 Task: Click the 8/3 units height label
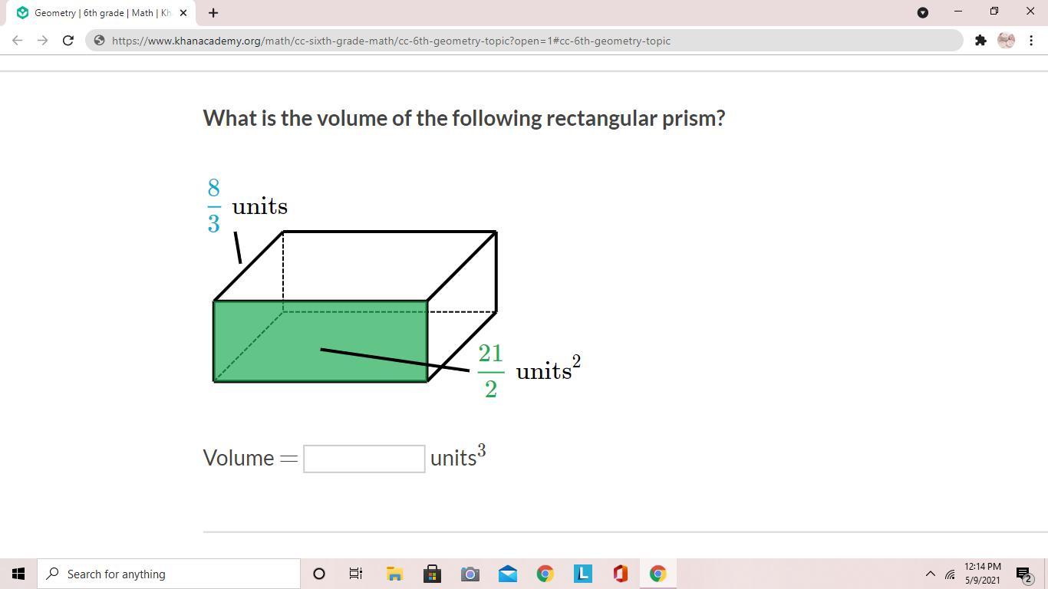[247, 206]
